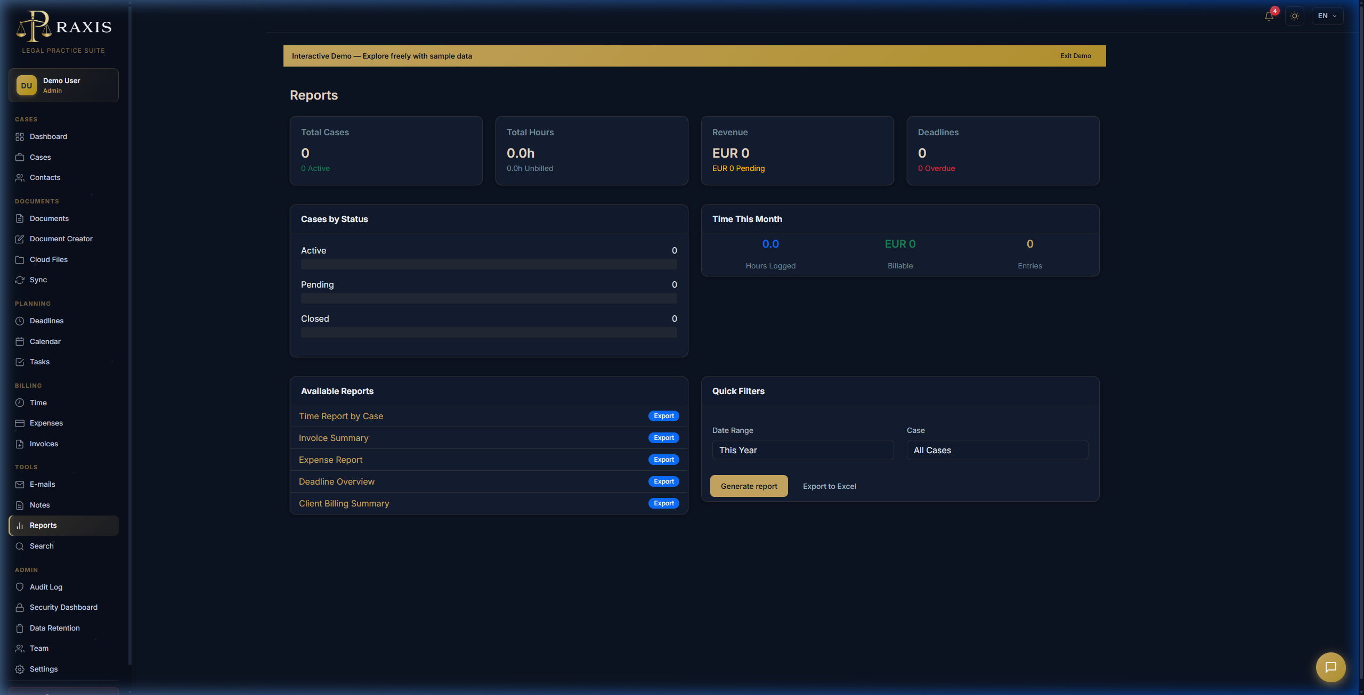Image resolution: width=1364 pixels, height=695 pixels.
Task: Click the Deadlines clock icon
Action: (20, 321)
